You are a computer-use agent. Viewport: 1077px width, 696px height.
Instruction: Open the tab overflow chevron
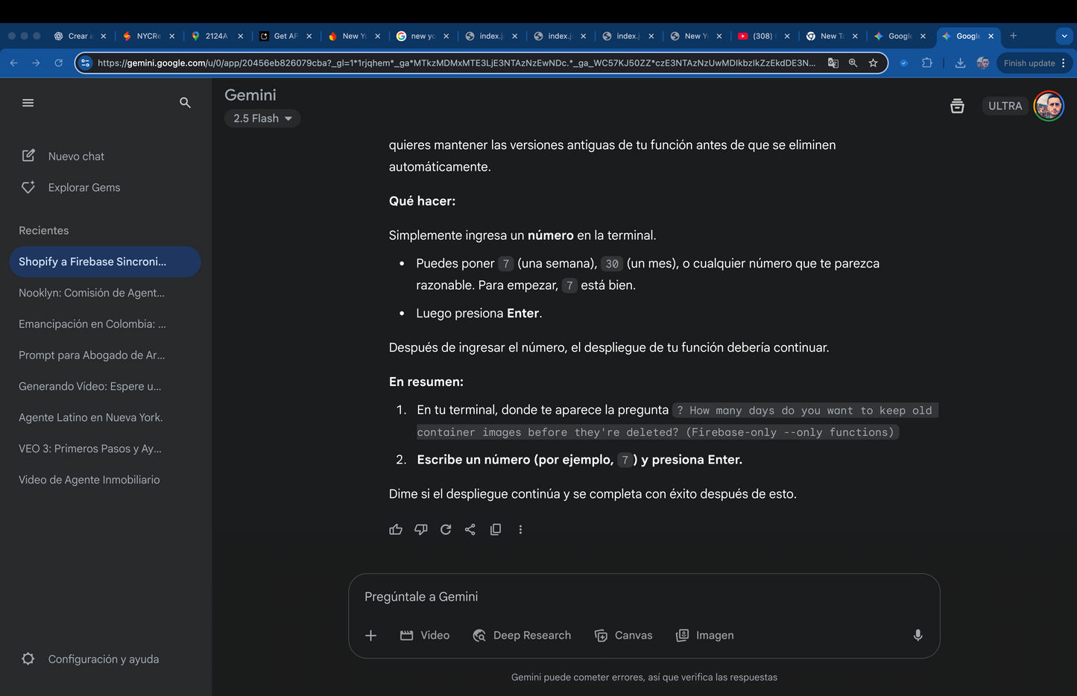[x=1064, y=36]
